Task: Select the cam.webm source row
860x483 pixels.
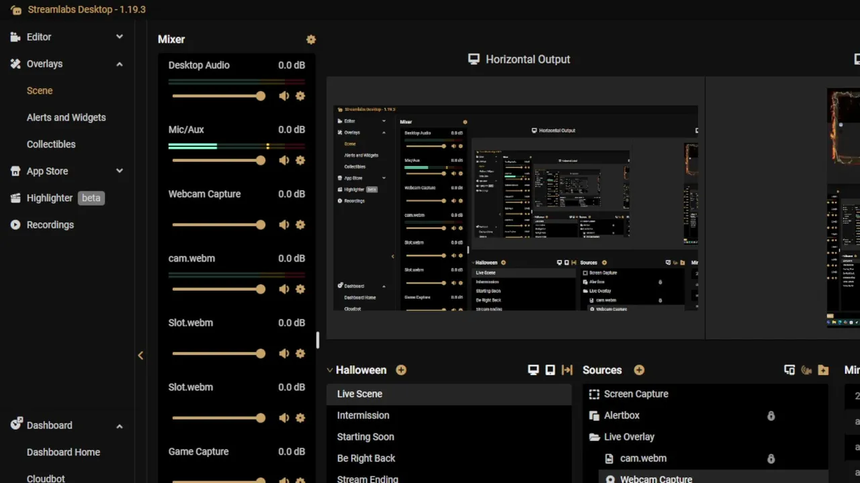Action: pos(705,458)
